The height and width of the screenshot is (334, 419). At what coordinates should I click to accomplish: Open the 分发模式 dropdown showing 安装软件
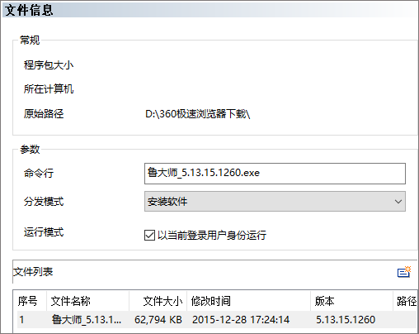point(275,202)
